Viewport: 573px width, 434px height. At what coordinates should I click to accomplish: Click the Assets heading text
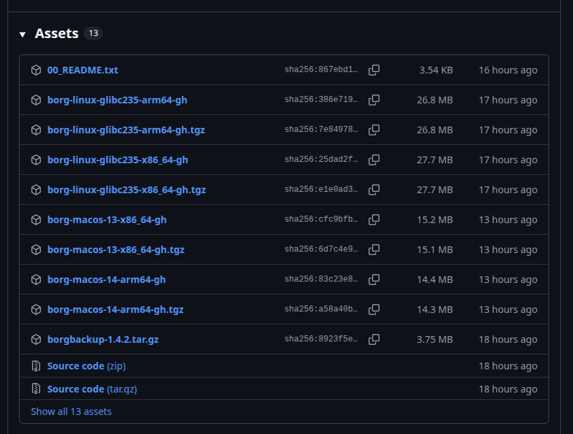(57, 33)
